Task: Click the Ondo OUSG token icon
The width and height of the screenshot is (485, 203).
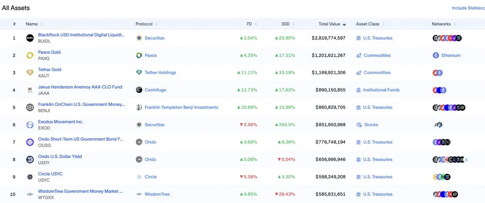Action: point(30,142)
